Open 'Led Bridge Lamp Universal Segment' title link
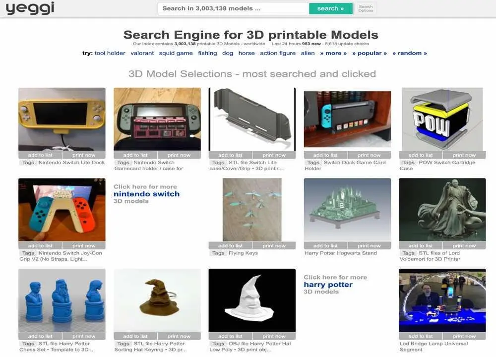Viewport: 496px width, 357px height. 434,347
